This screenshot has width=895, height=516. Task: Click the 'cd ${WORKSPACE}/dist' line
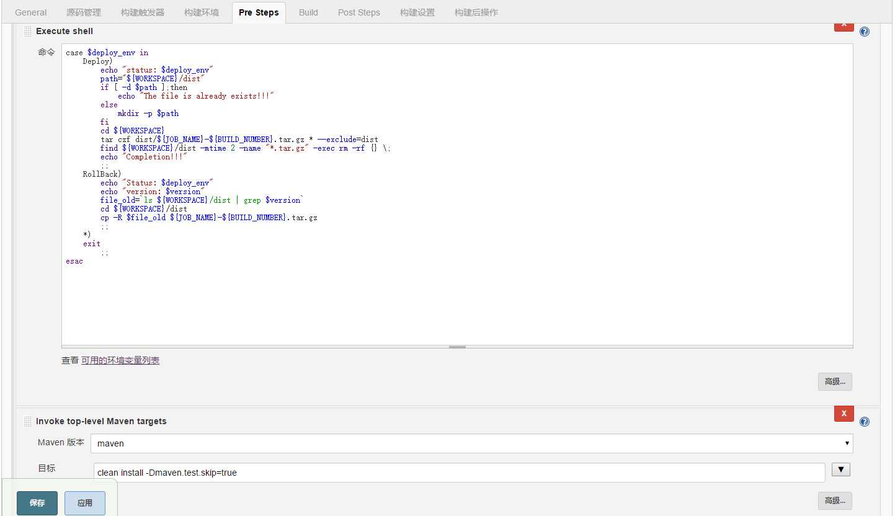pyautogui.click(x=144, y=209)
